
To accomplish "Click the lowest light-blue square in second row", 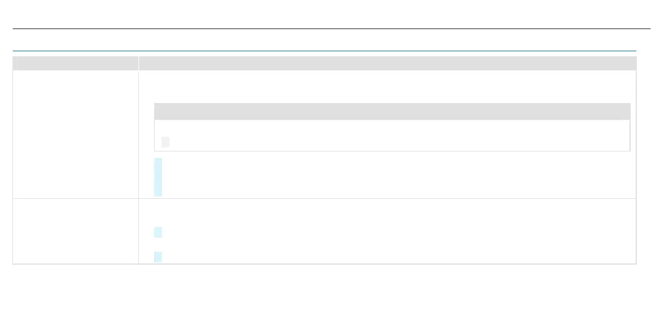I will click(158, 257).
